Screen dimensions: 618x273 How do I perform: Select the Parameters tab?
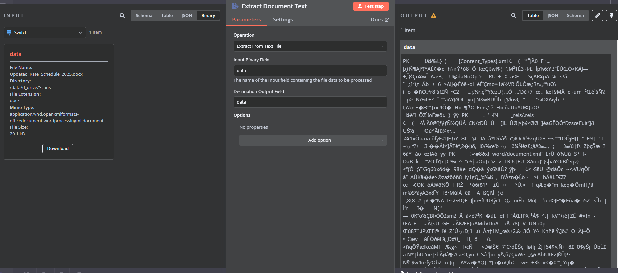tap(246, 20)
